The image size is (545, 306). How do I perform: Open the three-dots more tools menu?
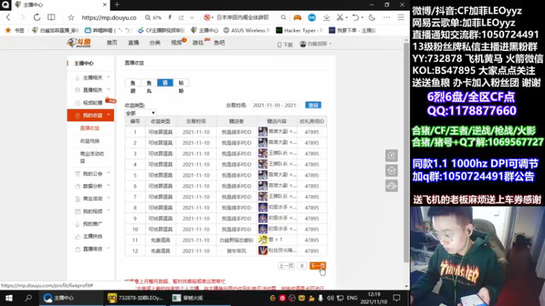[x=386, y=18]
